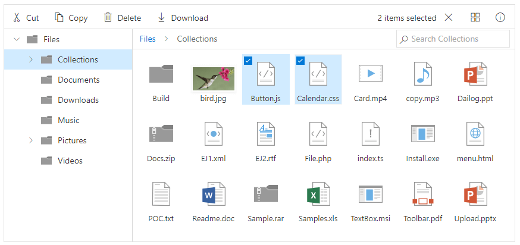Viewport: 520px width, 245px height.
Task: Open the Downloads folder in sidebar
Action: (x=78, y=100)
